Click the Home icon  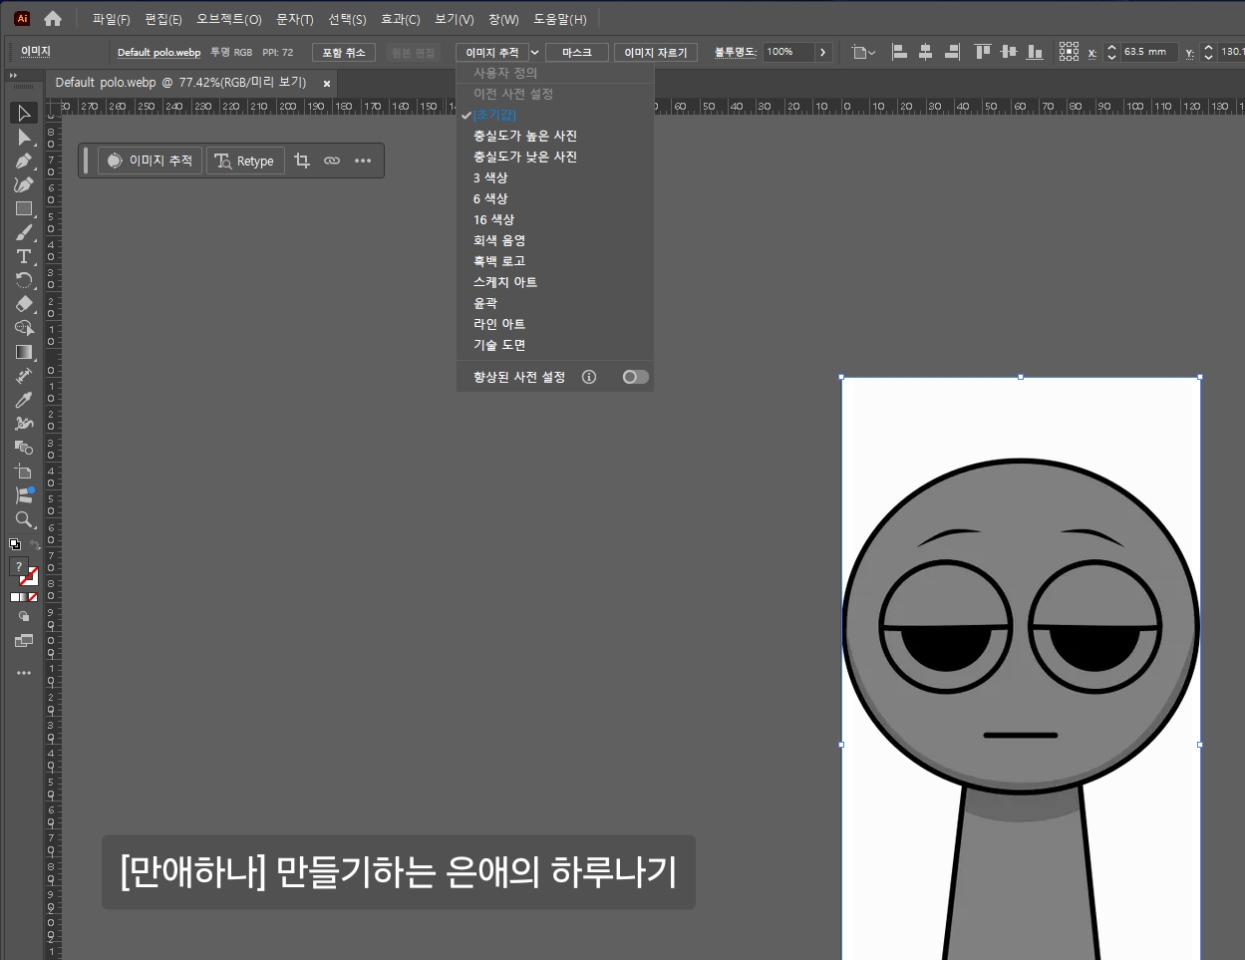pyautogui.click(x=53, y=18)
